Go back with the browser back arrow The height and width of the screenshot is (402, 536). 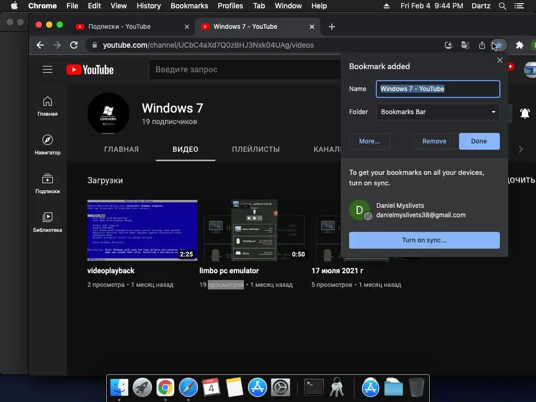pyautogui.click(x=40, y=45)
